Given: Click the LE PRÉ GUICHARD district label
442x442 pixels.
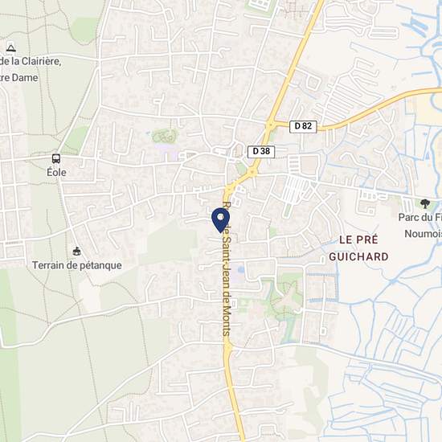Looking at the screenshot, I should click(358, 248).
